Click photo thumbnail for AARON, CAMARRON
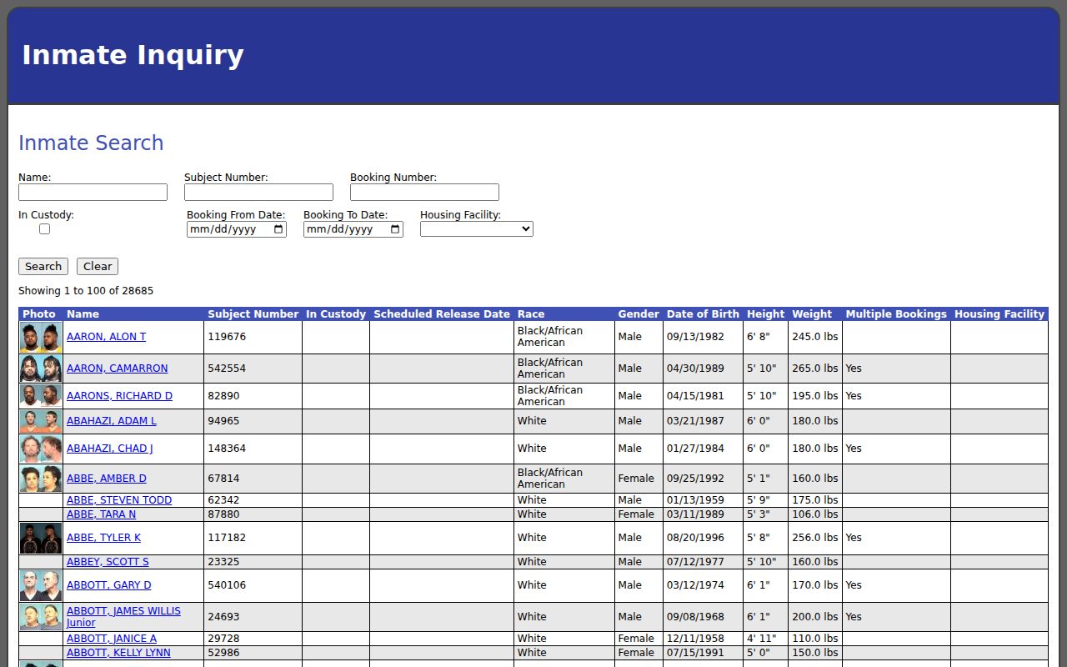Image resolution: width=1067 pixels, height=667 pixels. click(41, 369)
